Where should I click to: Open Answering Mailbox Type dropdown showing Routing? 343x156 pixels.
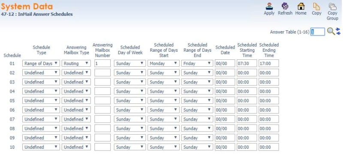[76, 64]
